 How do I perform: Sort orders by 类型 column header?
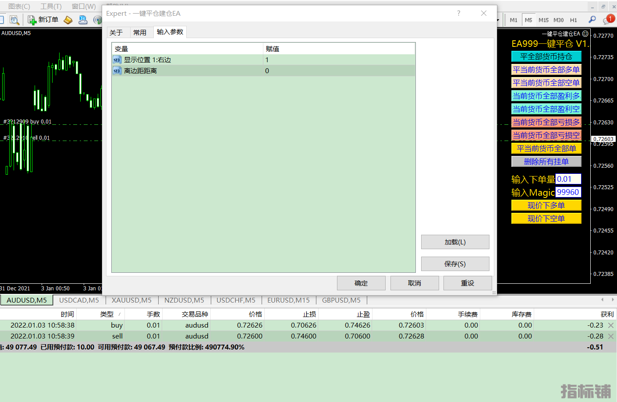click(x=107, y=314)
